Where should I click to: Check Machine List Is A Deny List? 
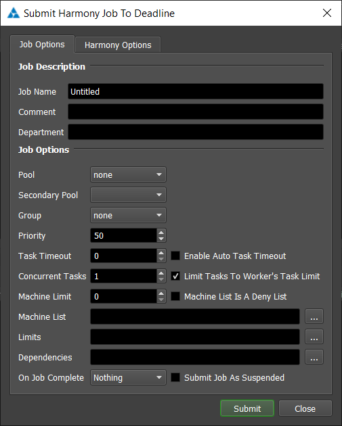[x=175, y=296]
